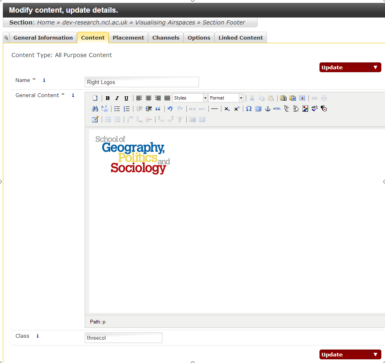Center align the text
The width and height of the screenshot is (385, 363).
pyautogui.click(x=149, y=98)
